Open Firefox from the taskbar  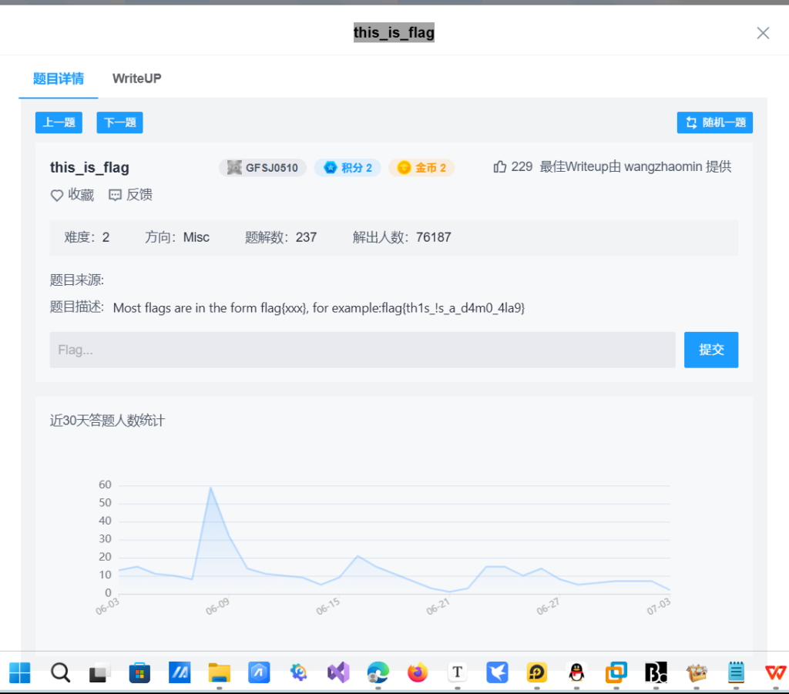click(418, 672)
